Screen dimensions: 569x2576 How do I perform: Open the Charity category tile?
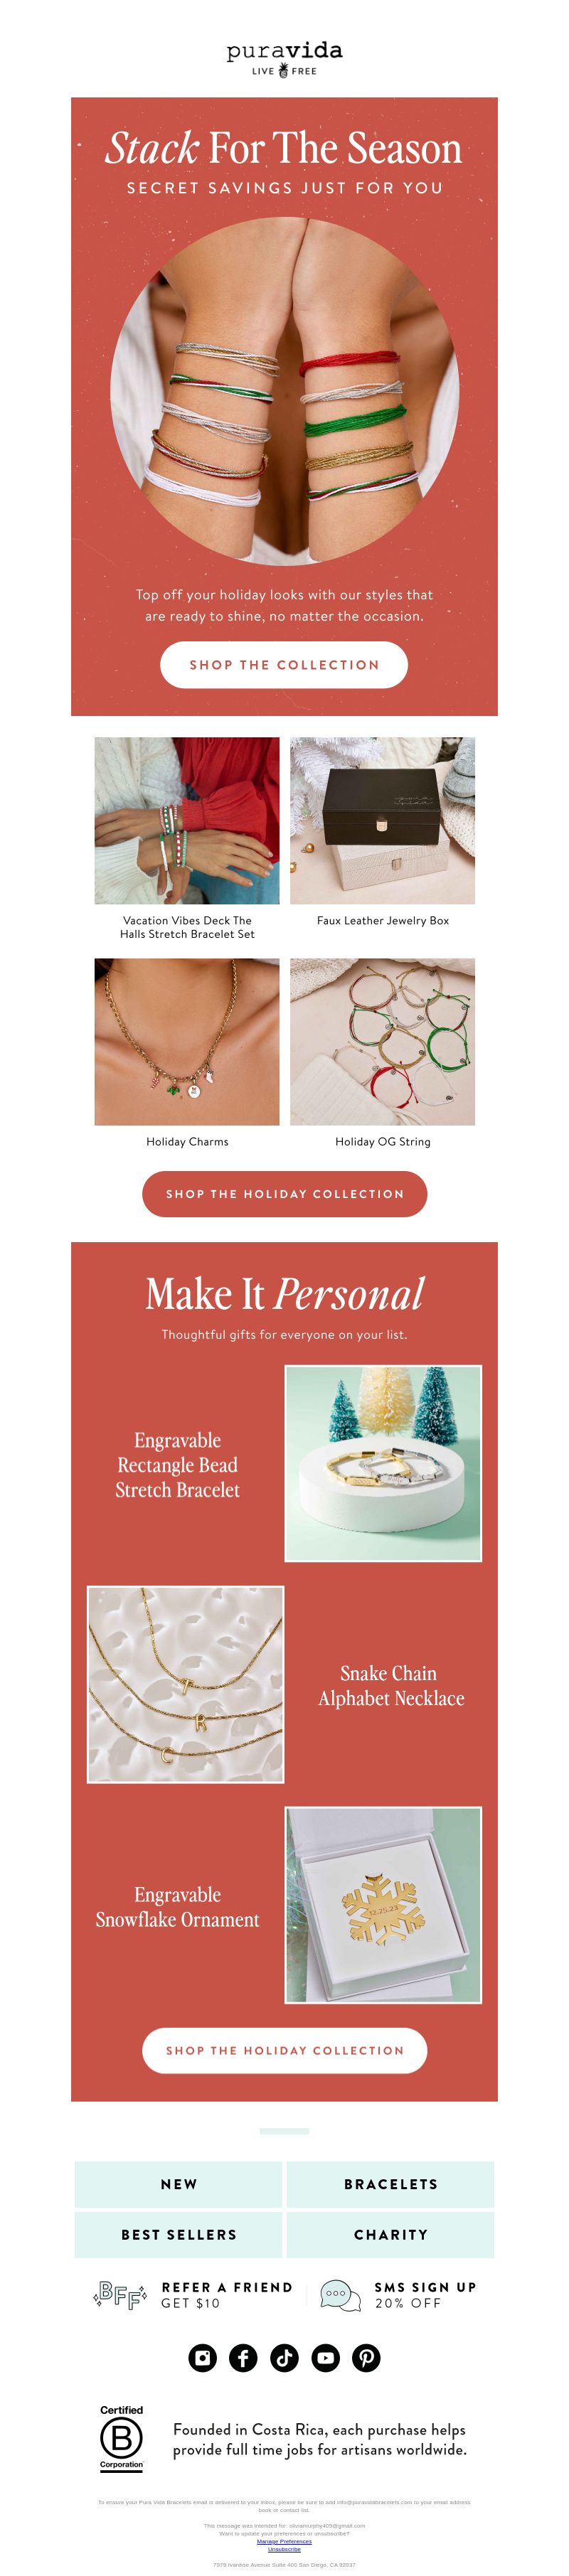pyautogui.click(x=391, y=2234)
